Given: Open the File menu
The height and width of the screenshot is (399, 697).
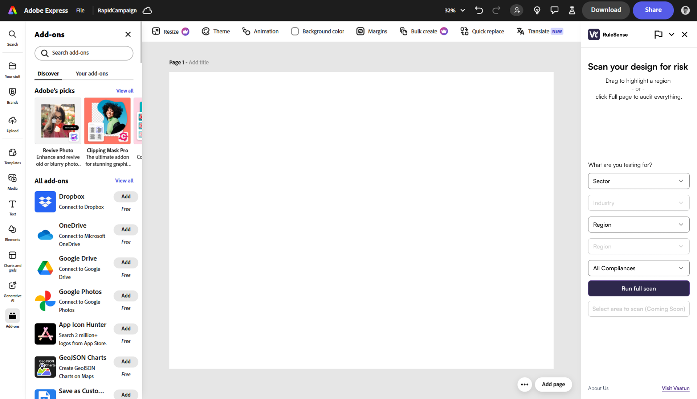Looking at the screenshot, I should [x=80, y=10].
